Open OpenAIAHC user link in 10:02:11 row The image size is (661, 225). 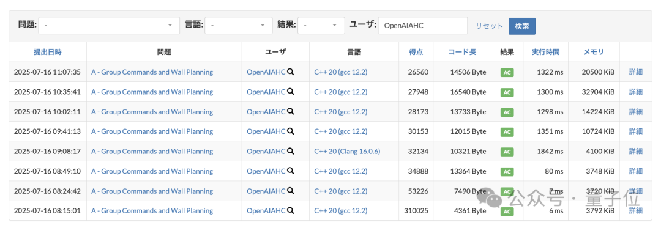(x=266, y=112)
